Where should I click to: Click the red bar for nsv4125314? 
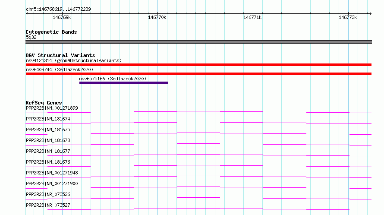pos(198,65)
